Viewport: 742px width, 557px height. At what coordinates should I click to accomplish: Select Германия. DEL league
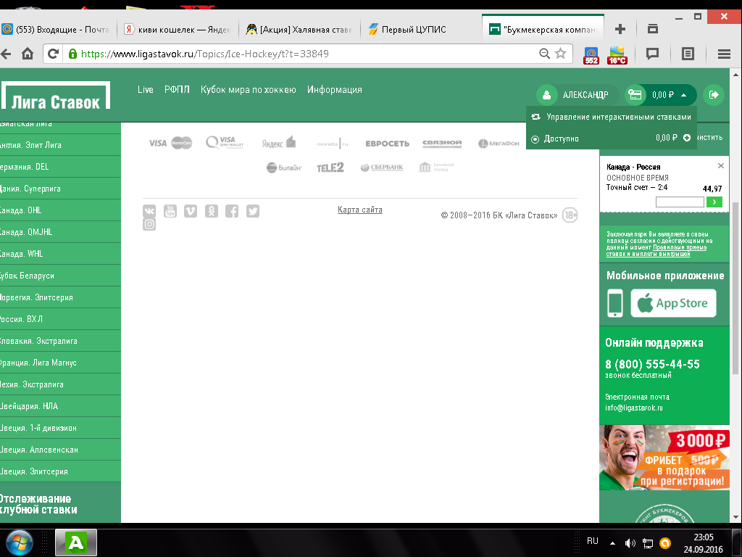pos(60,167)
